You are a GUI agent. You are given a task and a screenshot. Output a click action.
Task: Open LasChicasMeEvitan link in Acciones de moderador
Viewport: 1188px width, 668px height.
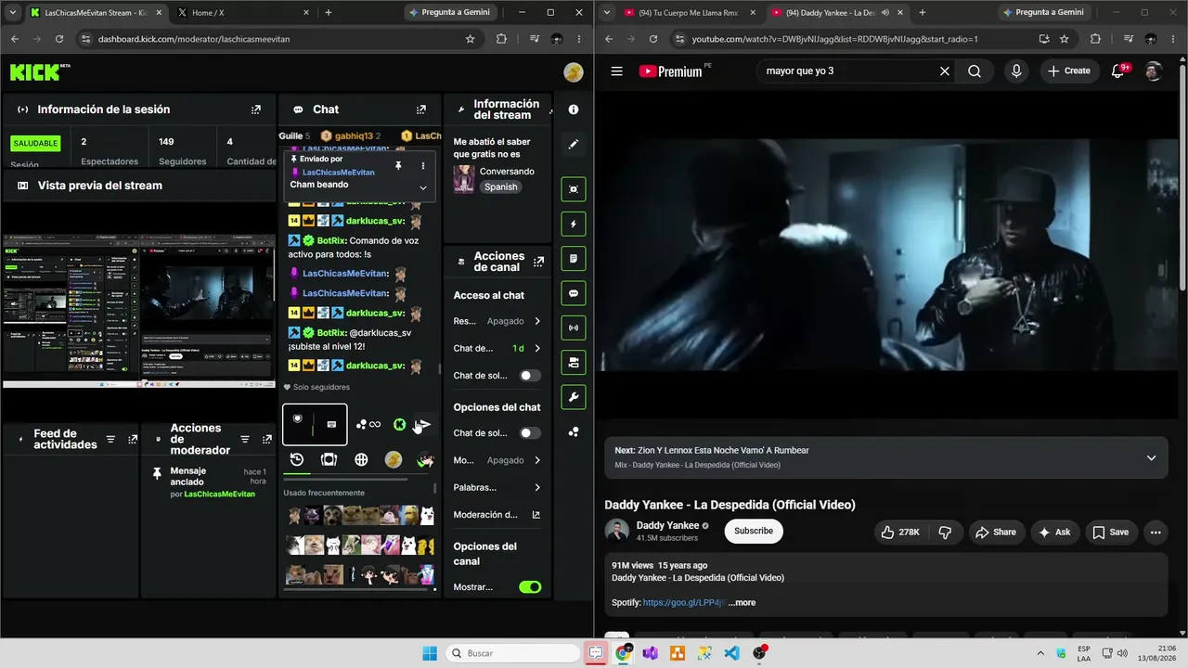[219, 495]
